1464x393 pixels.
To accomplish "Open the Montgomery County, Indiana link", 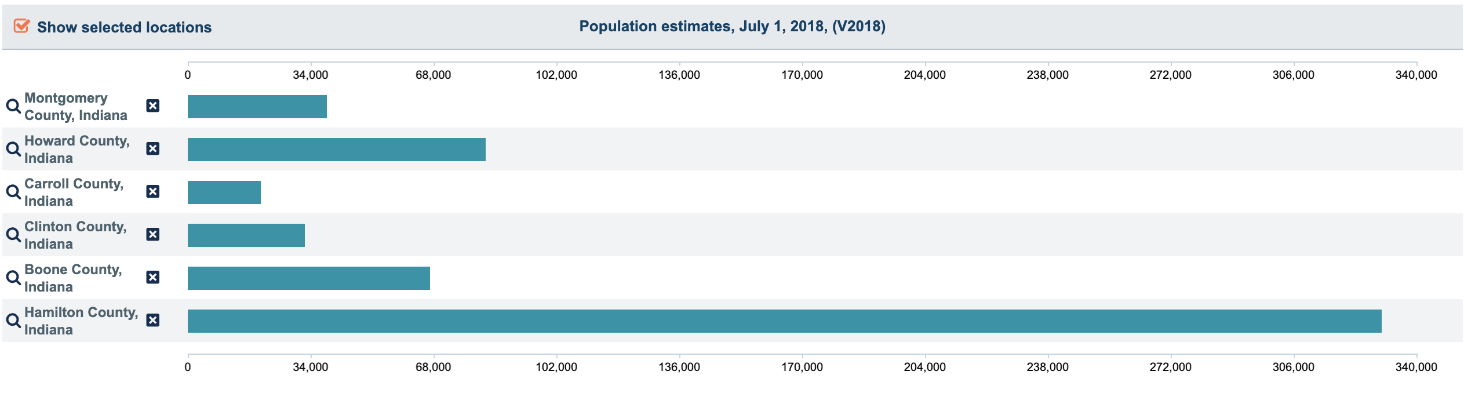I will (76, 107).
